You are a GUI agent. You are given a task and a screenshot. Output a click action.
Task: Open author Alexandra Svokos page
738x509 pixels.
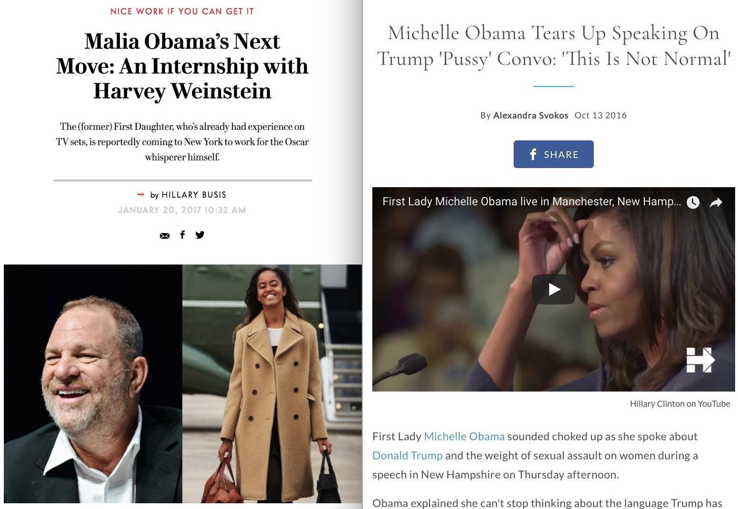(x=530, y=116)
